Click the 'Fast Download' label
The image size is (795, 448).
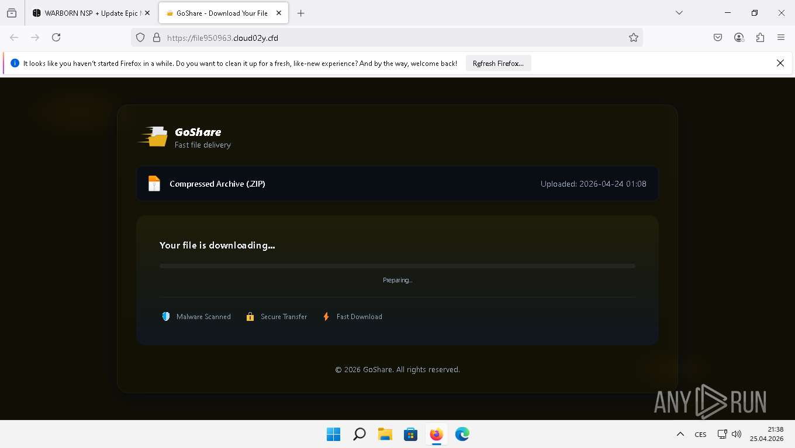click(x=360, y=317)
